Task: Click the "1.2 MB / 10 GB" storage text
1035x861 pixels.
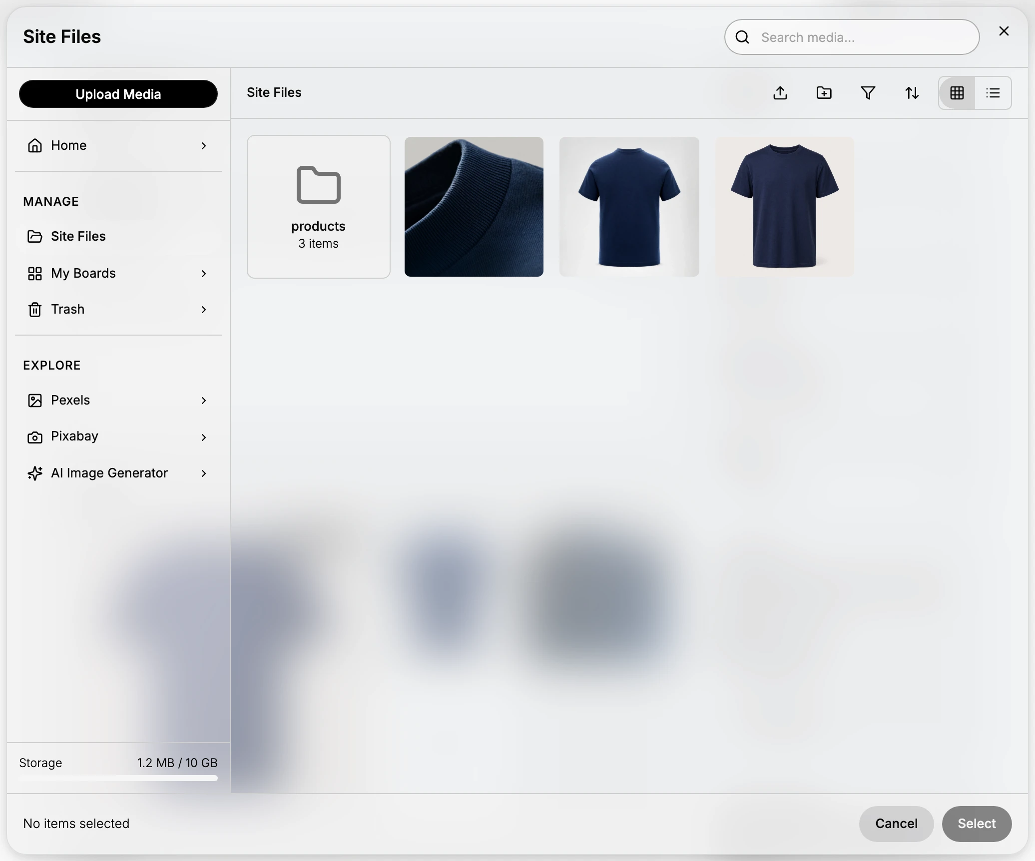Action: point(177,763)
